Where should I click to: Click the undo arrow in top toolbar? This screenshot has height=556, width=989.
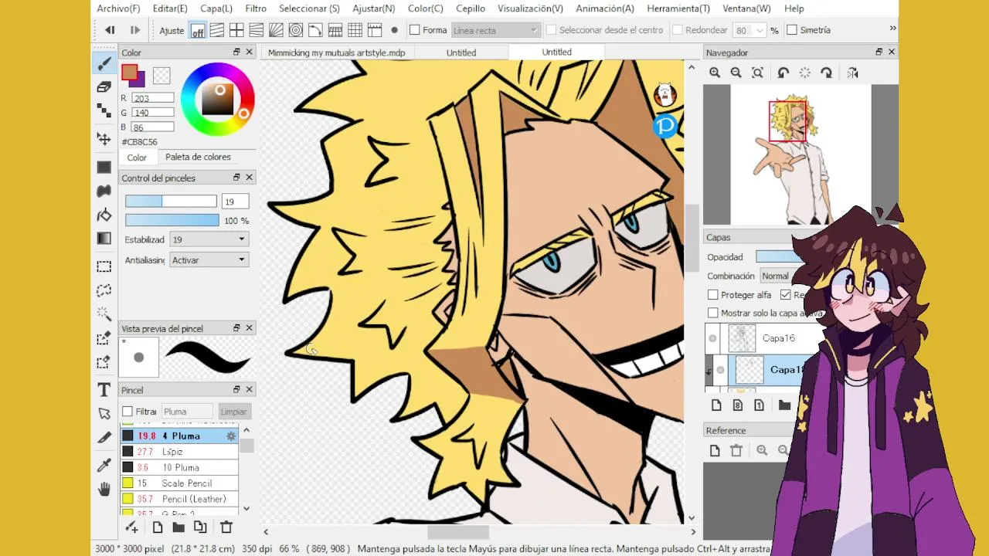click(110, 30)
